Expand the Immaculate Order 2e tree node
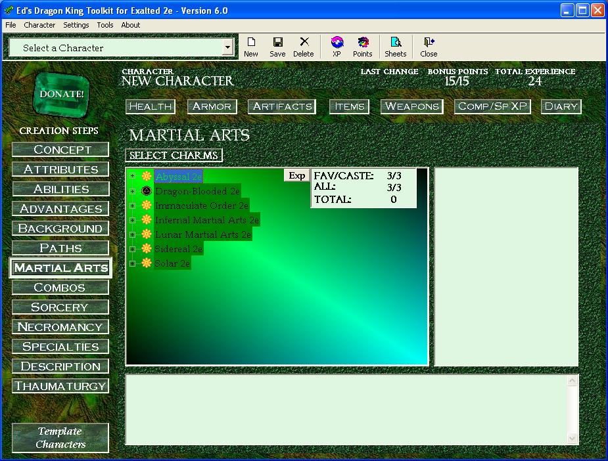608x461 pixels. [x=133, y=206]
